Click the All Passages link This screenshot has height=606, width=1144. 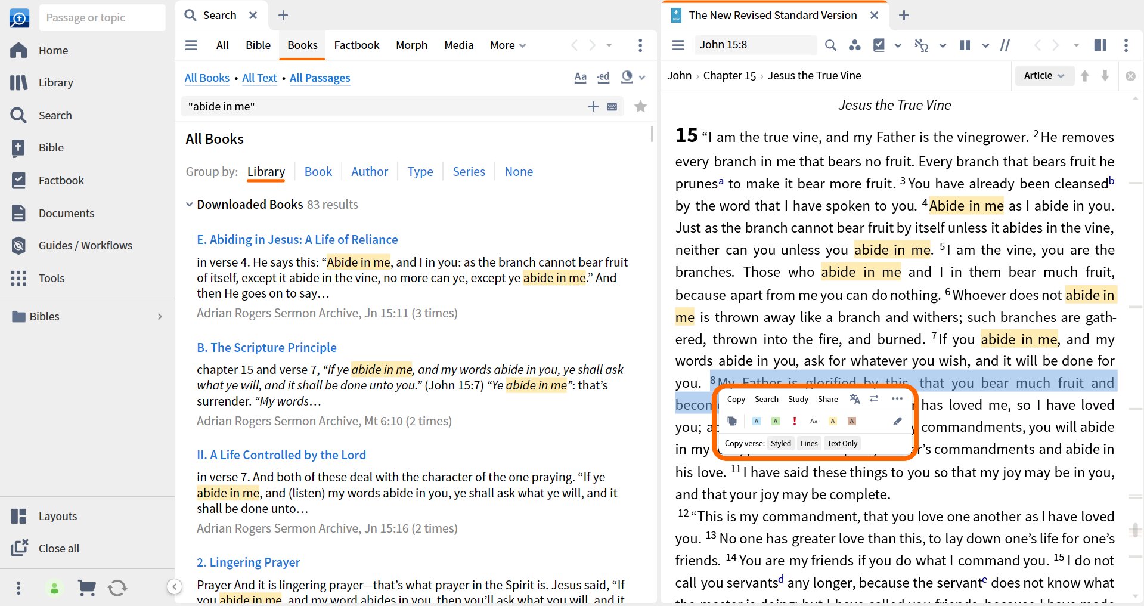click(320, 78)
